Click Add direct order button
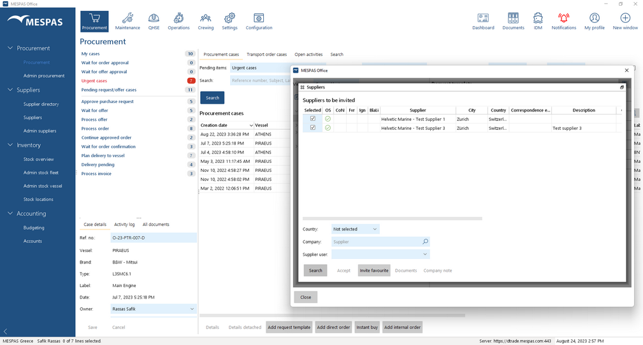The image size is (643, 345). click(333, 327)
